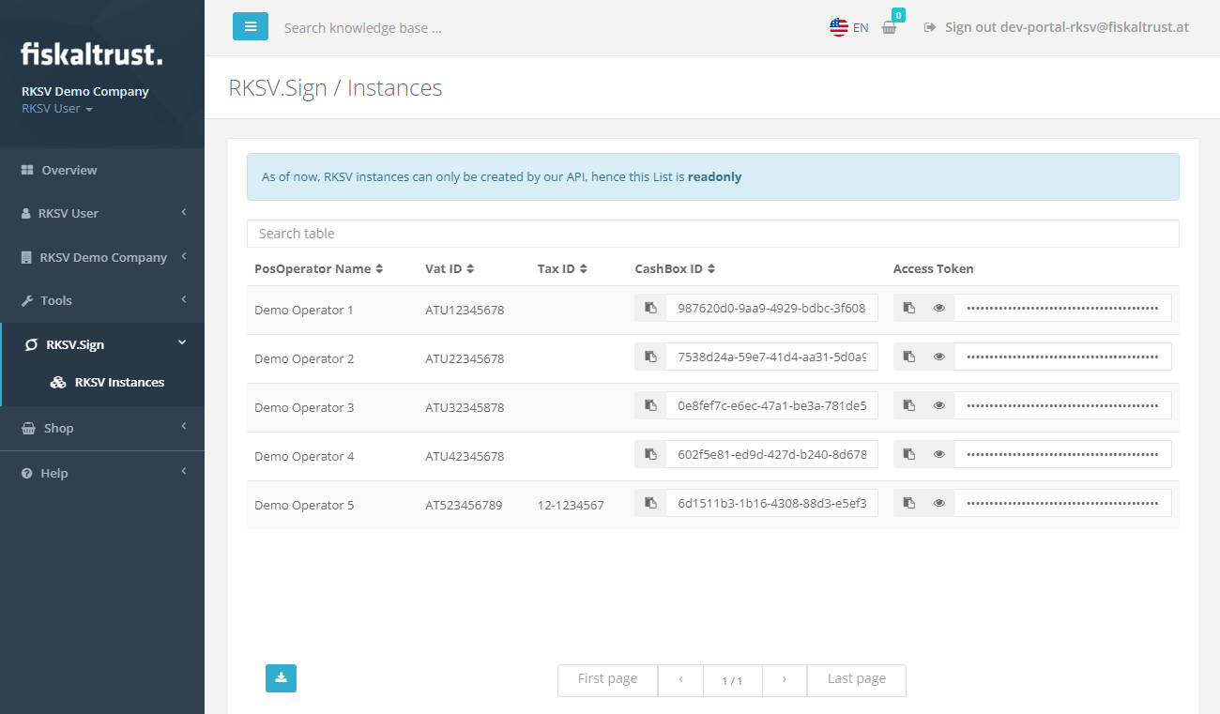Expand the Tools sidebar menu
This screenshot has height=714, width=1220.
pyautogui.click(x=102, y=300)
